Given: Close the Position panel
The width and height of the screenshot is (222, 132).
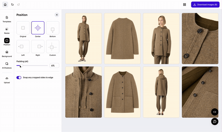Looking at the screenshot, I should coord(57,15).
